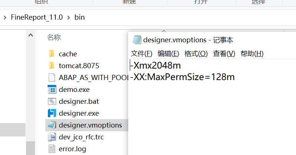
Task: Select the dev_jco_rfc.trc file name
Action: point(81,137)
